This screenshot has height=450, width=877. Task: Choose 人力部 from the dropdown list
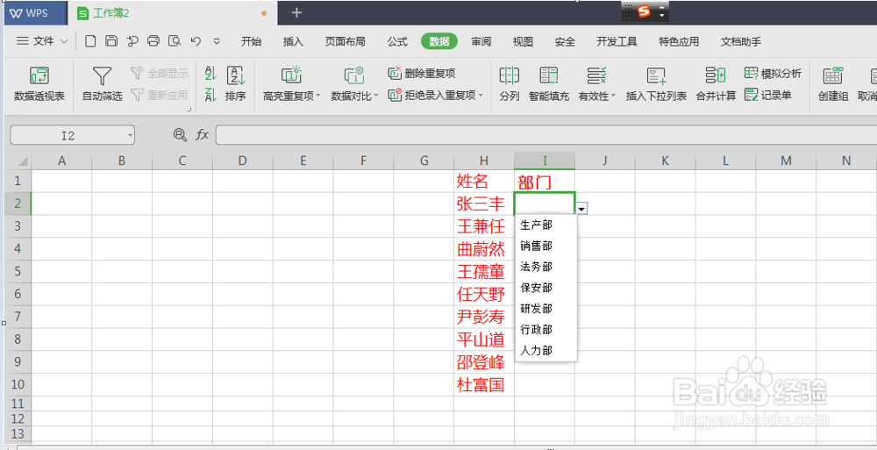point(545,351)
